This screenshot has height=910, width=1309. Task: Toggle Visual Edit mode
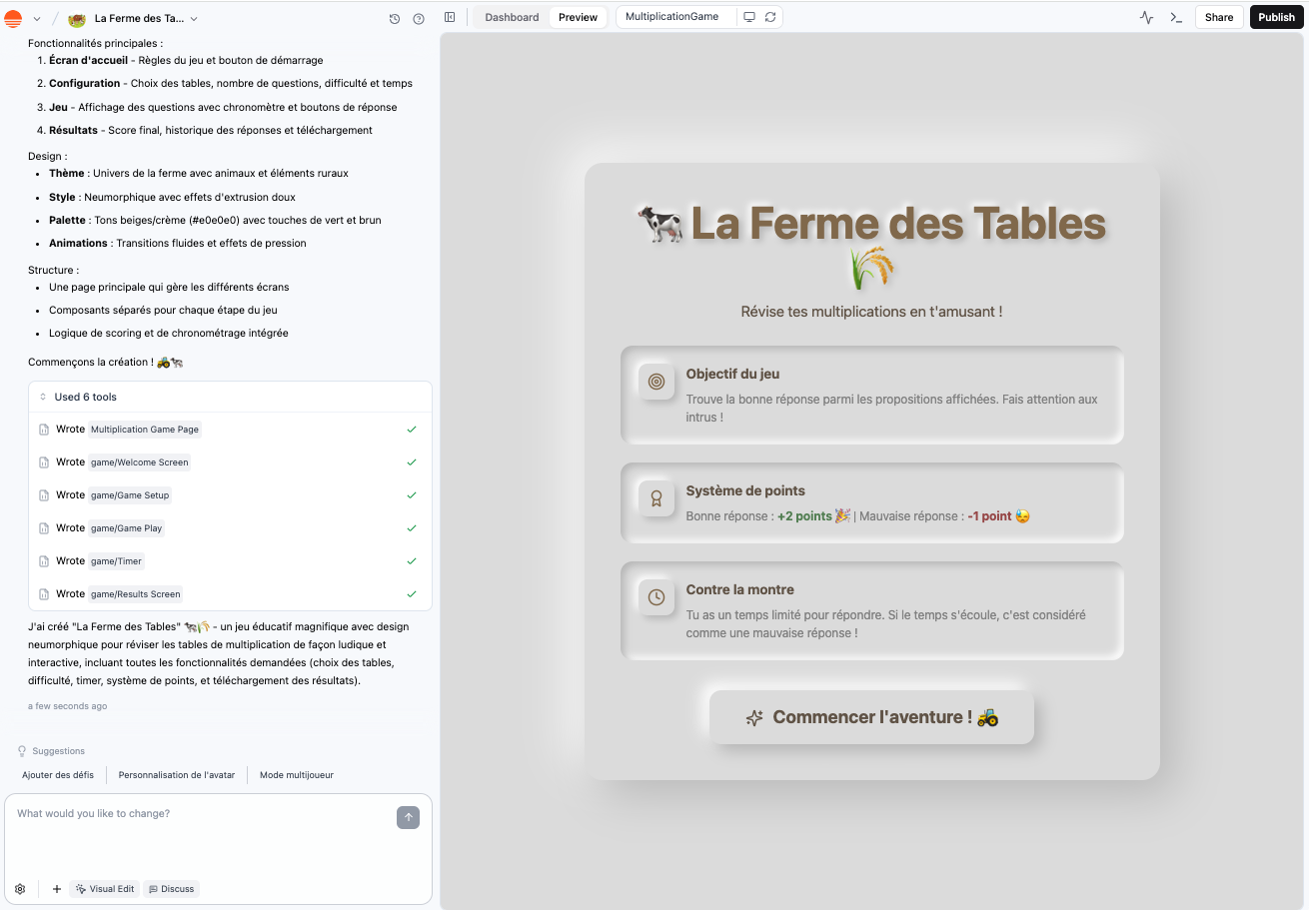pos(105,888)
